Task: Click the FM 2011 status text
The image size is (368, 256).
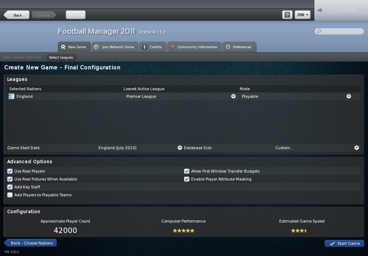Action: pos(12,252)
